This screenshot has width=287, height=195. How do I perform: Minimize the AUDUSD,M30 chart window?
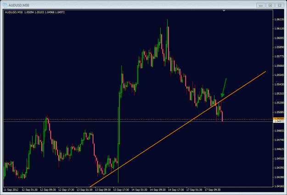point(261,6)
